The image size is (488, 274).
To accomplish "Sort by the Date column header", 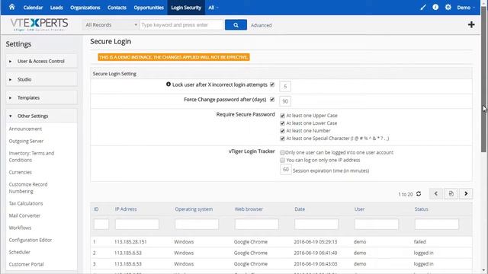I will (300, 209).
